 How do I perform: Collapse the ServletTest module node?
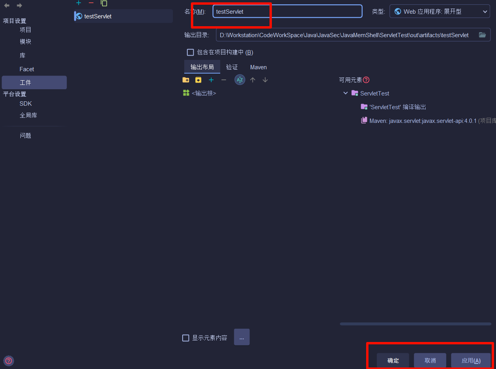(345, 93)
